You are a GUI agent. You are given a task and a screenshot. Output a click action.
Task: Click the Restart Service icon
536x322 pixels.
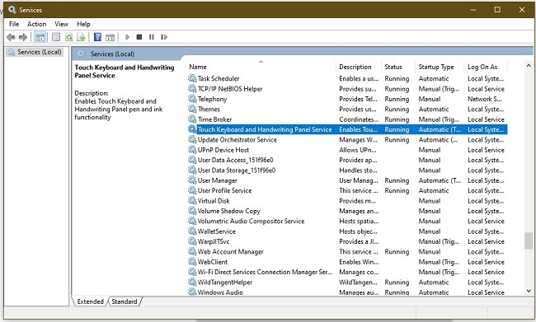tap(164, 37)
